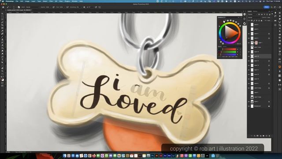This screenshot has height=159, width=282.
Task: Create a new layer from Layers panel bottom
Action: point(266,136)
